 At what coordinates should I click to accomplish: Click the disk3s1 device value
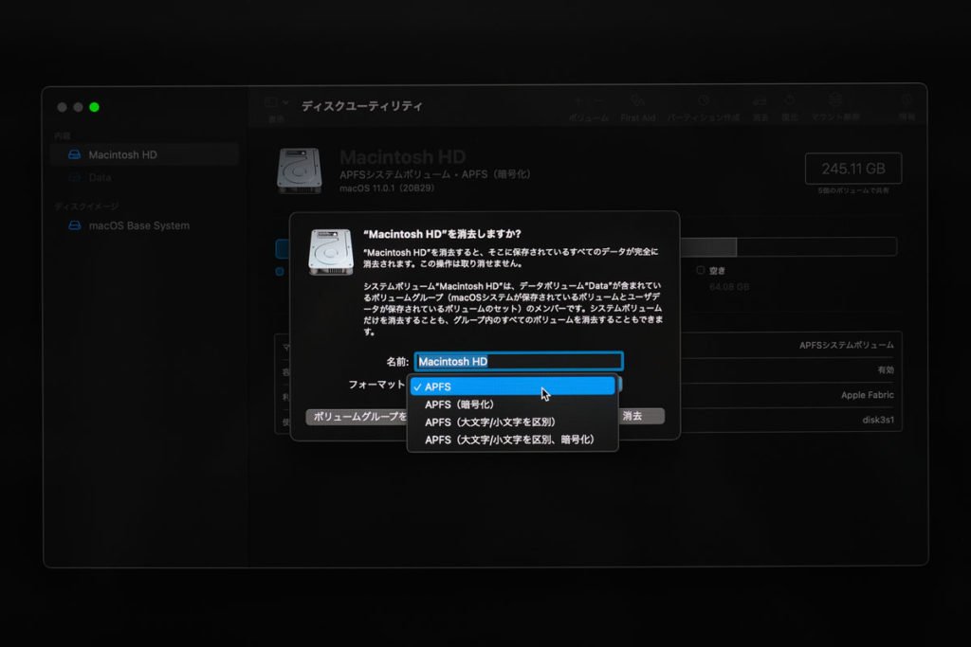(877, 420)
